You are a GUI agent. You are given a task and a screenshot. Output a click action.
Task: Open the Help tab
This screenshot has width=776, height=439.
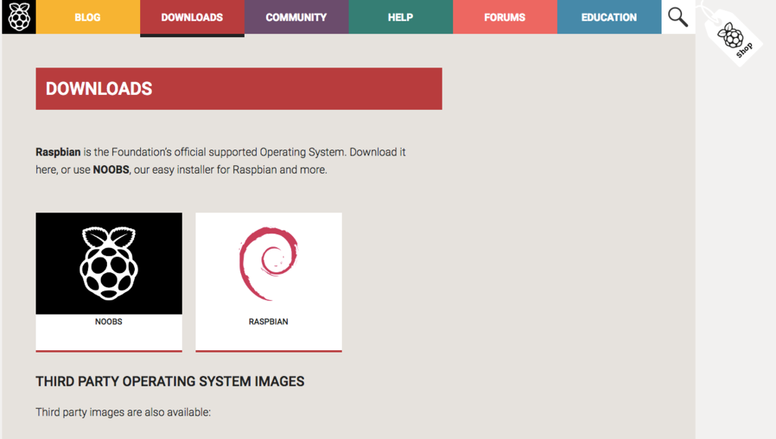pyautogui.click(x=401, y=17)
